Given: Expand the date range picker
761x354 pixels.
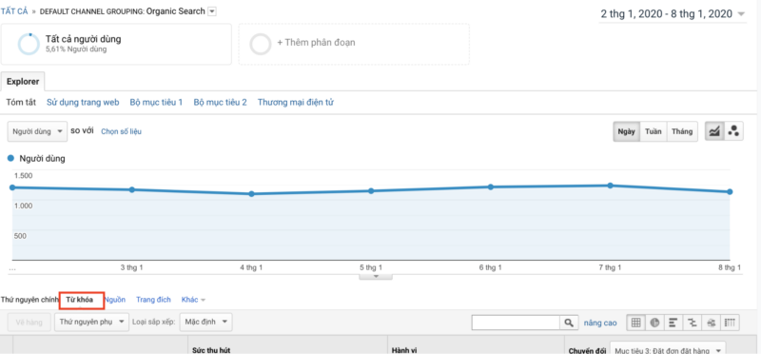Looking at the screenshot, I should pos(673,14).
